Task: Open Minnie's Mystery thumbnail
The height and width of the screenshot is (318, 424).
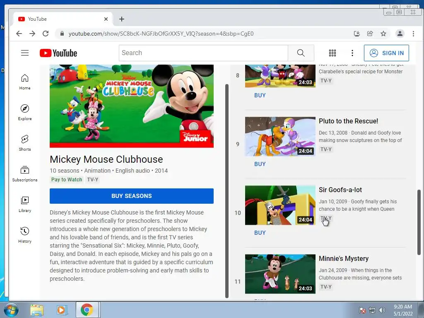Action: (280, 274)
